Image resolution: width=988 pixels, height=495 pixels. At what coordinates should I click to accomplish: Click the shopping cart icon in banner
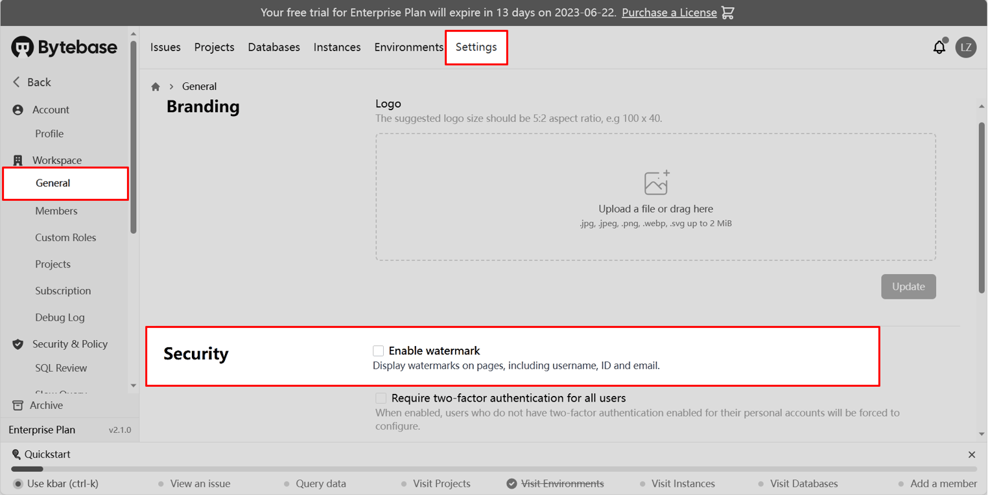(x=728, y=12)
